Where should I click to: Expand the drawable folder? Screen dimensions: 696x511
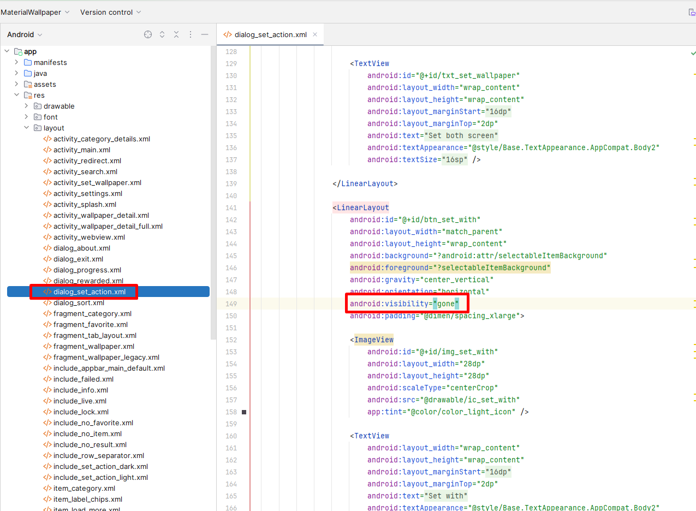27,106
